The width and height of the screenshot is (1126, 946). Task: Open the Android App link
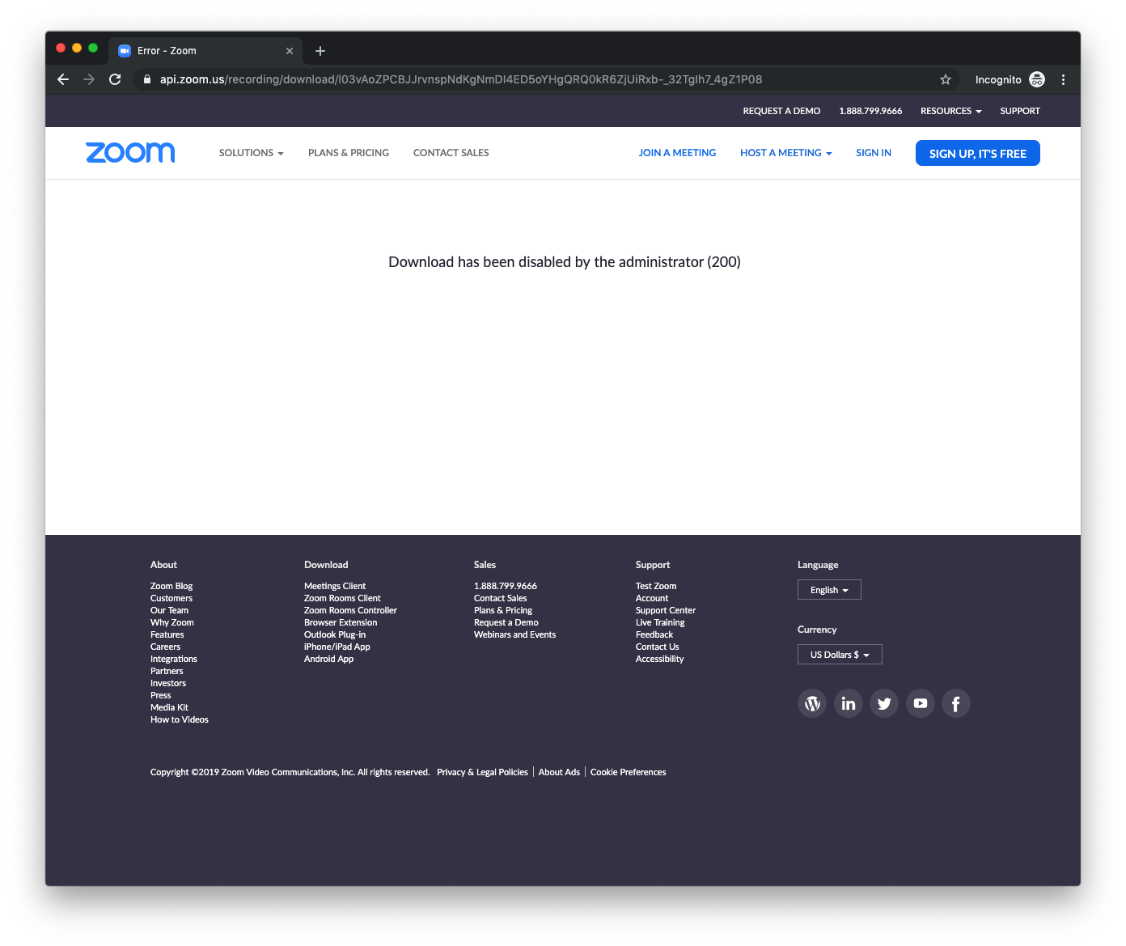click(x=328, y=659)
